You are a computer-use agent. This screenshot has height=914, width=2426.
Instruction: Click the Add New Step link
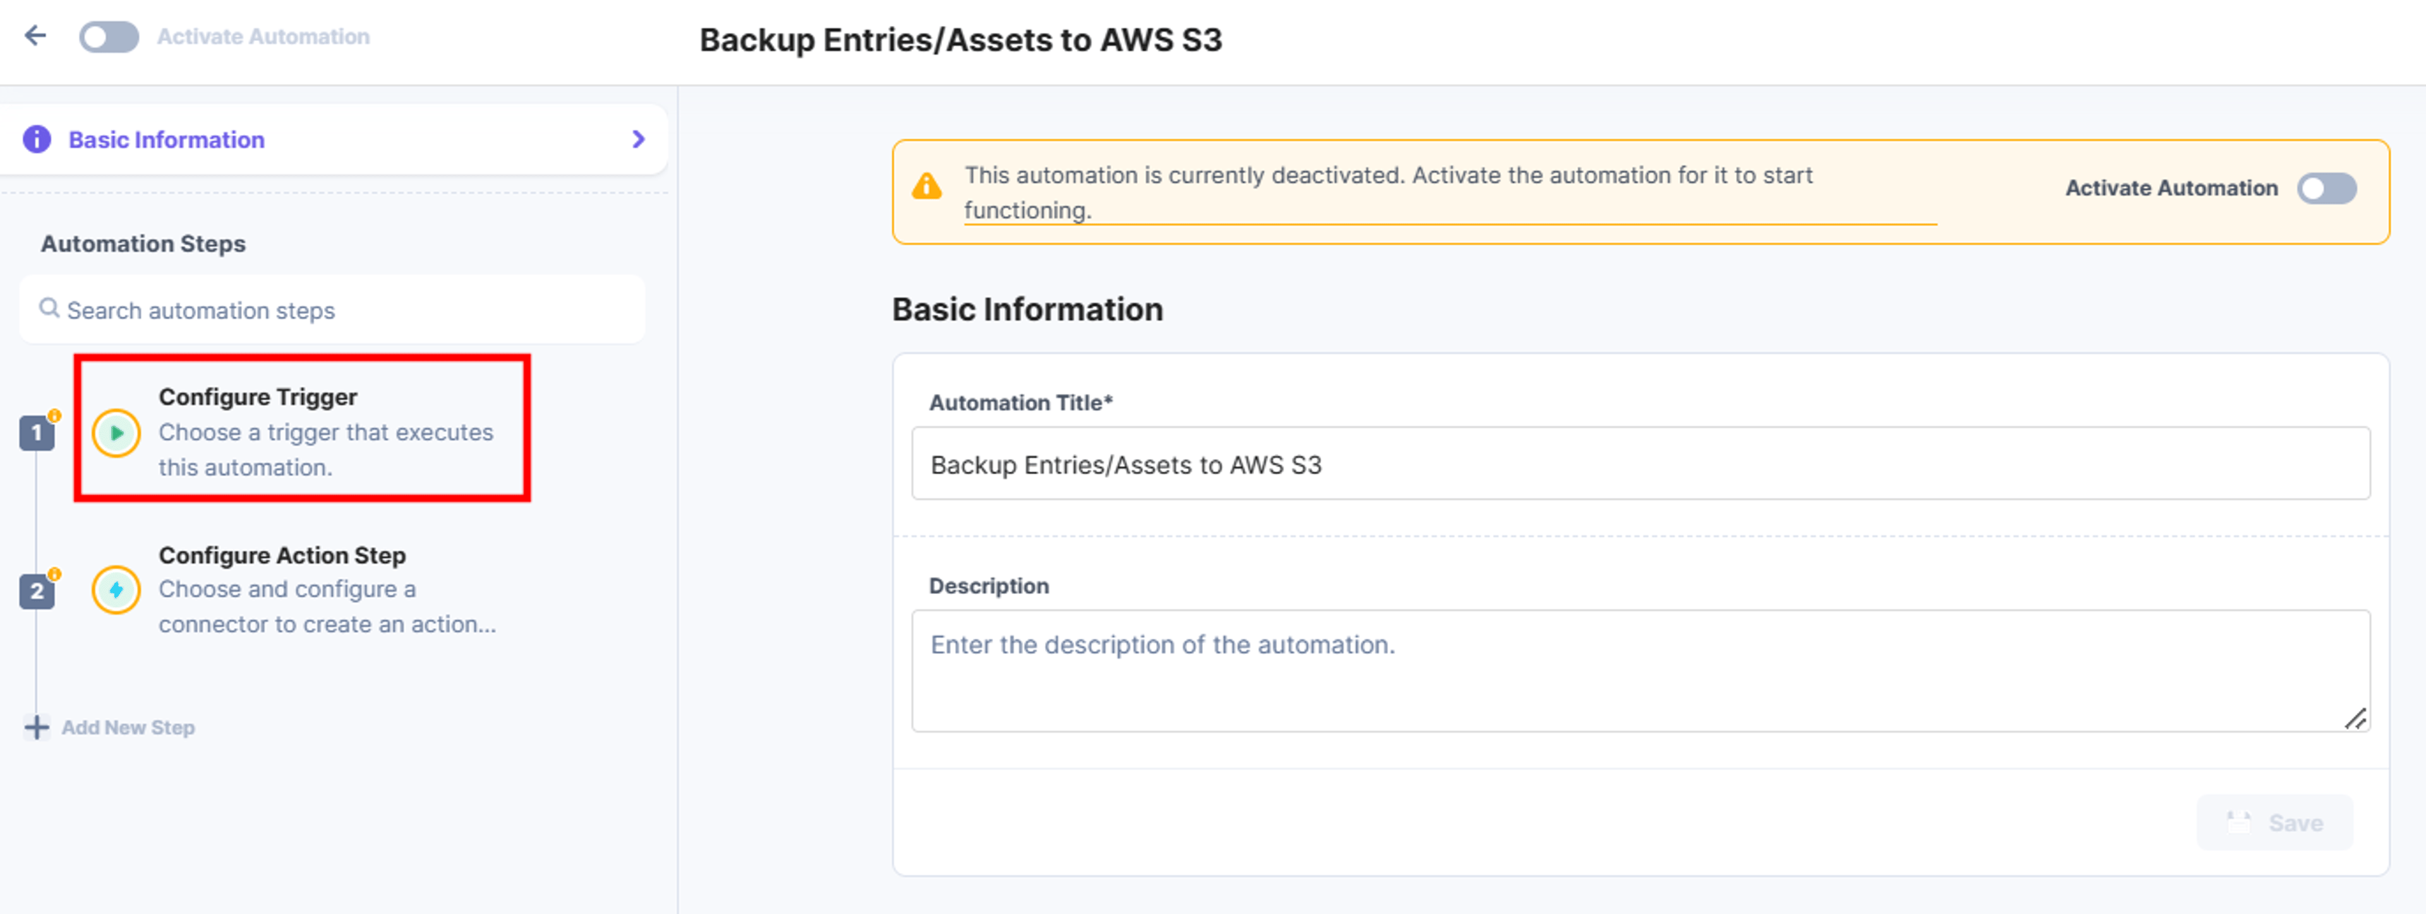click(x=128, y=728)
